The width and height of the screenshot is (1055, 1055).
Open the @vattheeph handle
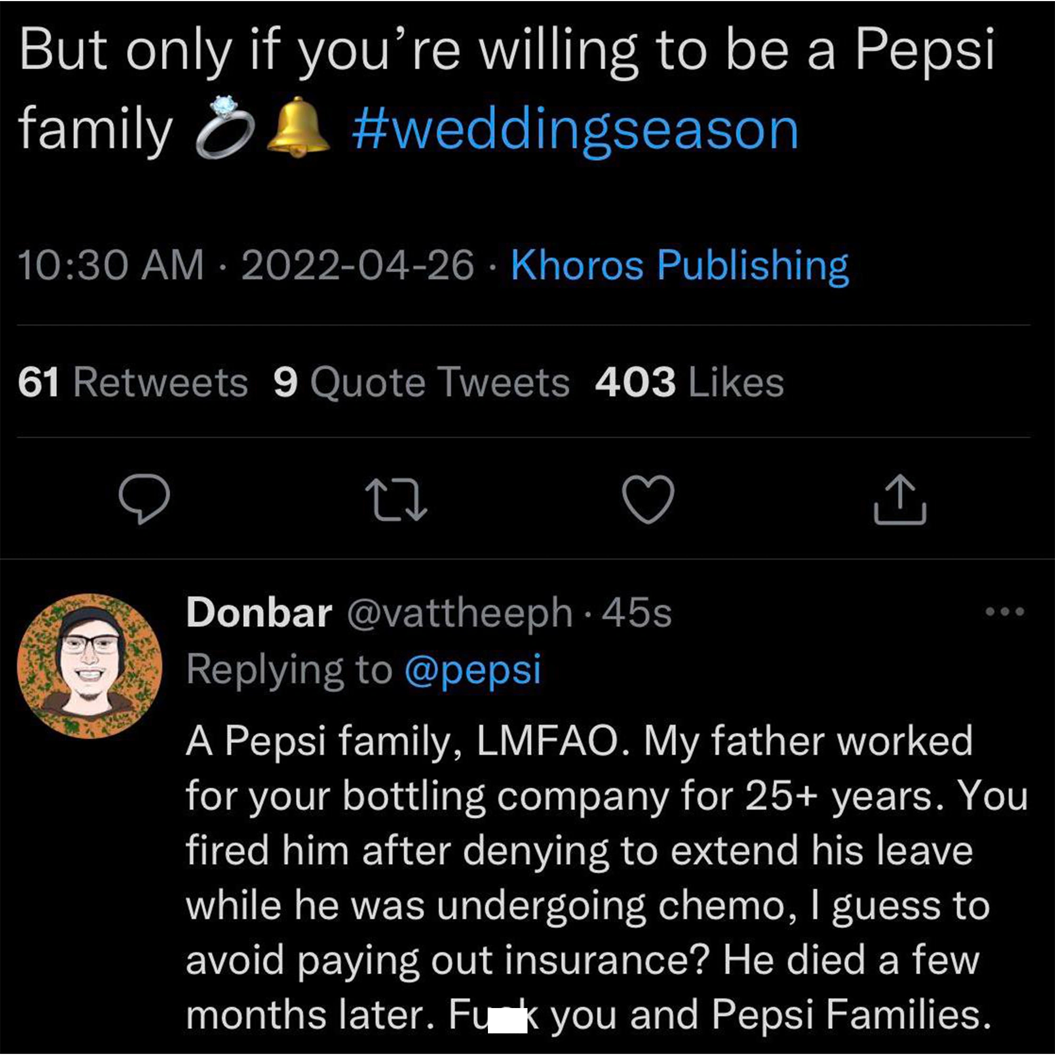click(459, 612)
